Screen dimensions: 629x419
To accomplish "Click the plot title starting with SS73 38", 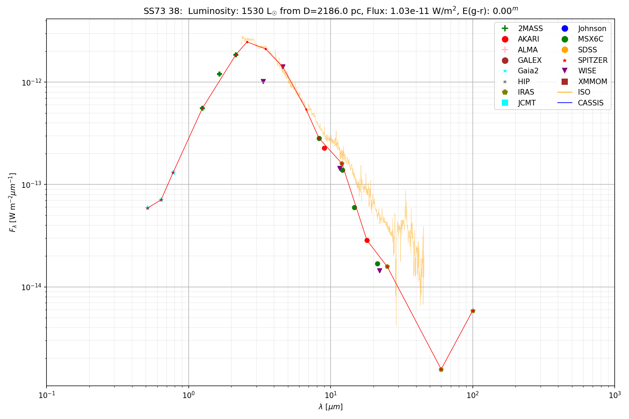I will (331, 11).
